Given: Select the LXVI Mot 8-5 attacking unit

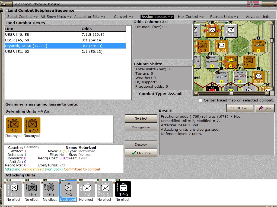Looking at the screenshot, I should click(x=14, y=189).
